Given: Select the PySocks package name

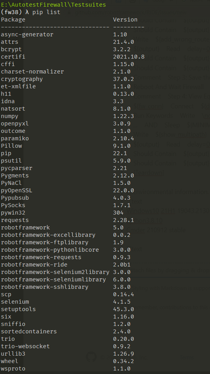Looking at the screenshot, I should (x=13, y=205).
